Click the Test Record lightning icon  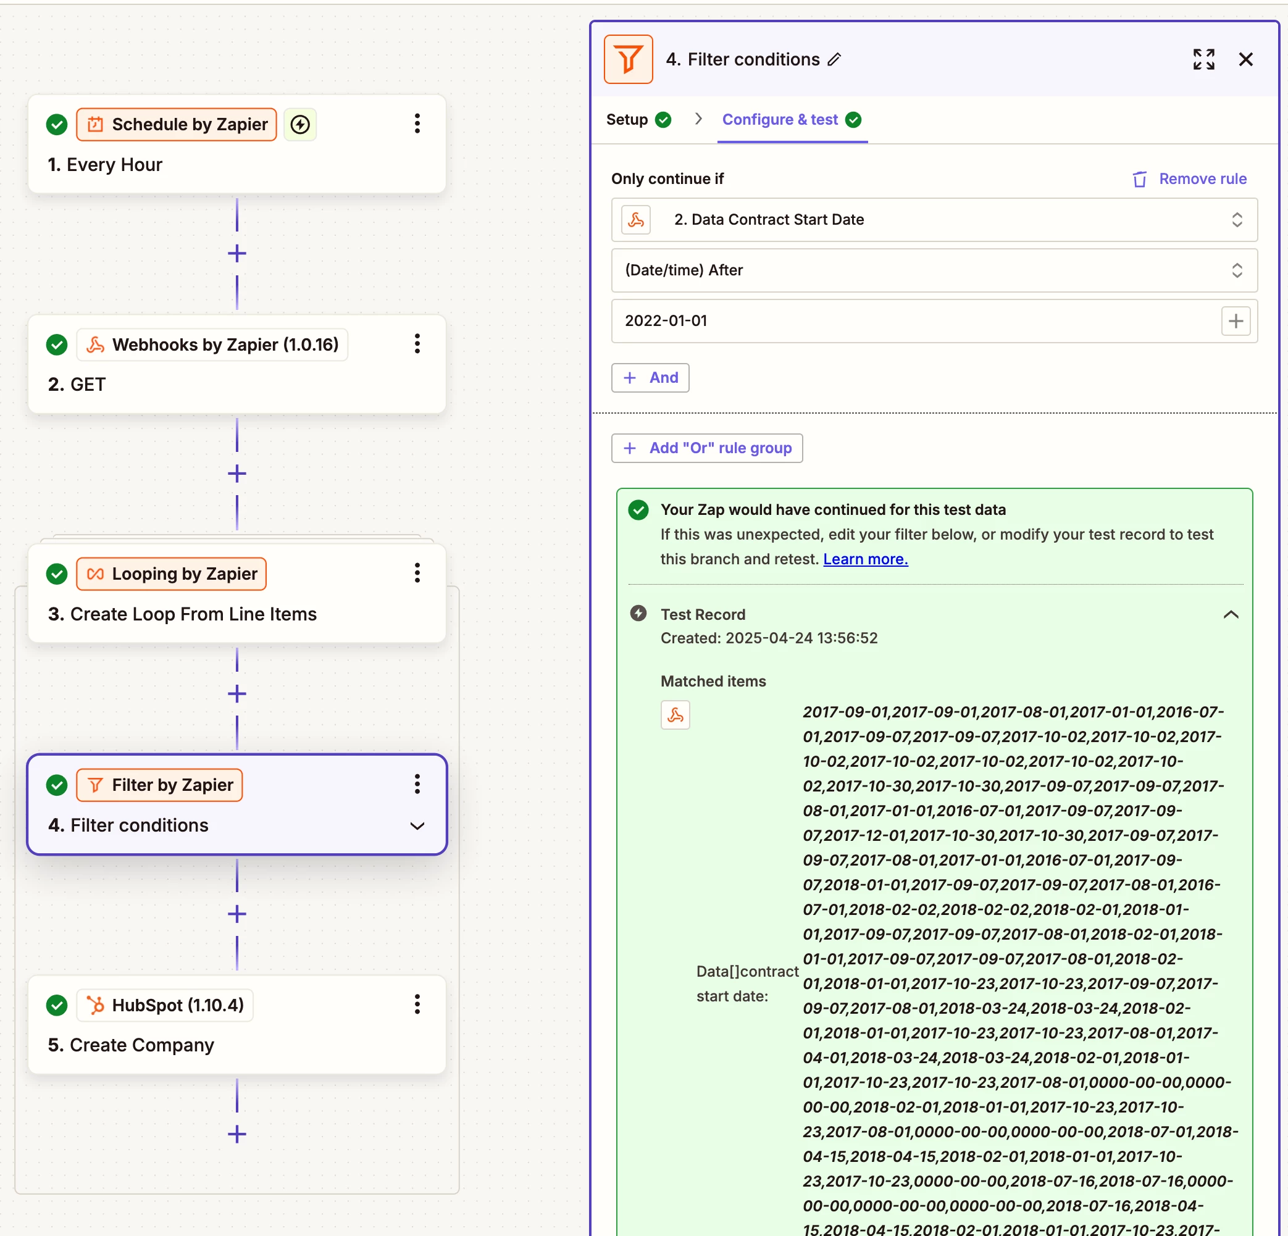click(638, 613)
